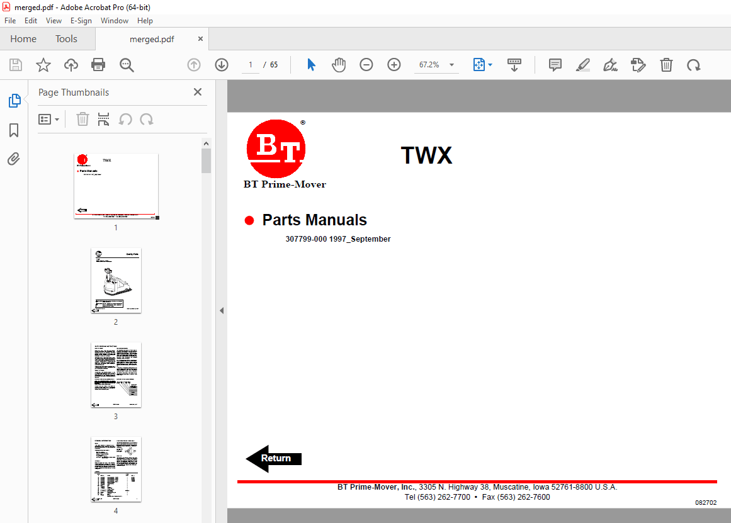Image resolution: width=731 pixels, height=523 pixels.
Task: Click the red bullet beside Parts Manuals
Action: [x=249, y=220]
